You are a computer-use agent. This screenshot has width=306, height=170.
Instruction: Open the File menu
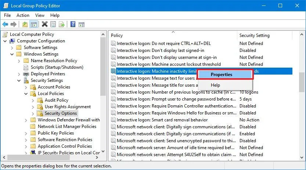click(x=7, y=15)
